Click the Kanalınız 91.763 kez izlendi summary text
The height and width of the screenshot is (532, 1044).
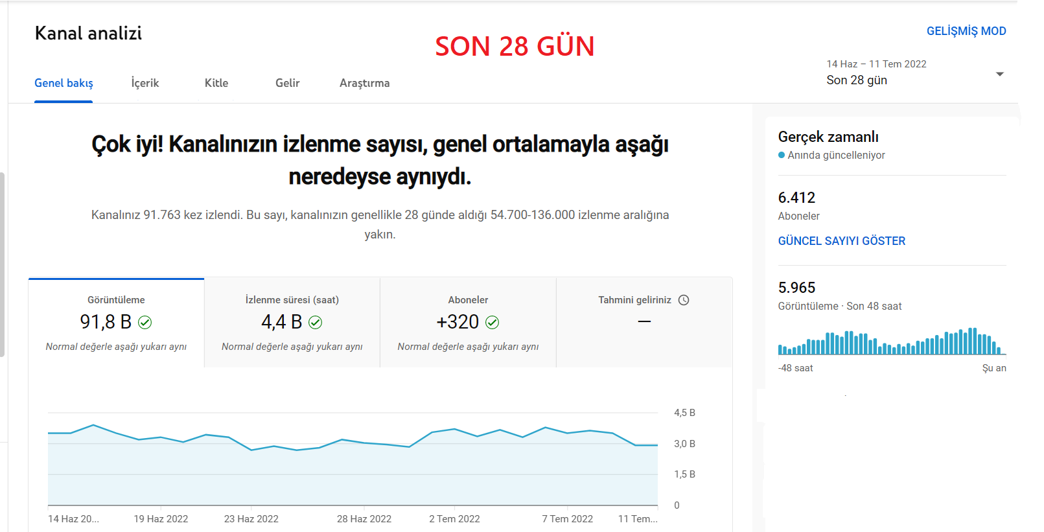[380, 224]
